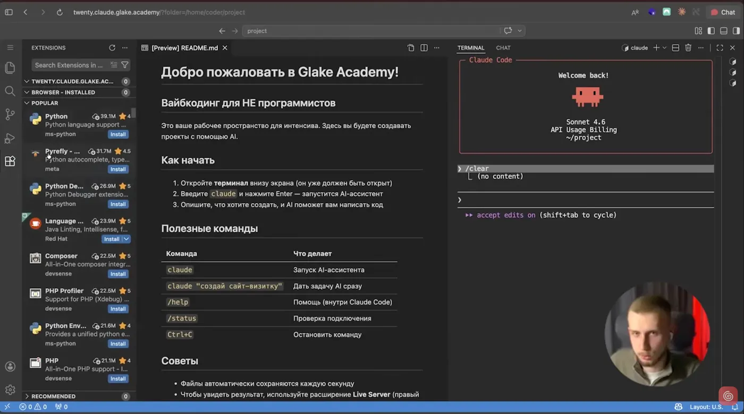Open remote window indicator in status bar
Image resolution: width=744 pixels, height=414 pixels.
click(7, 407)
